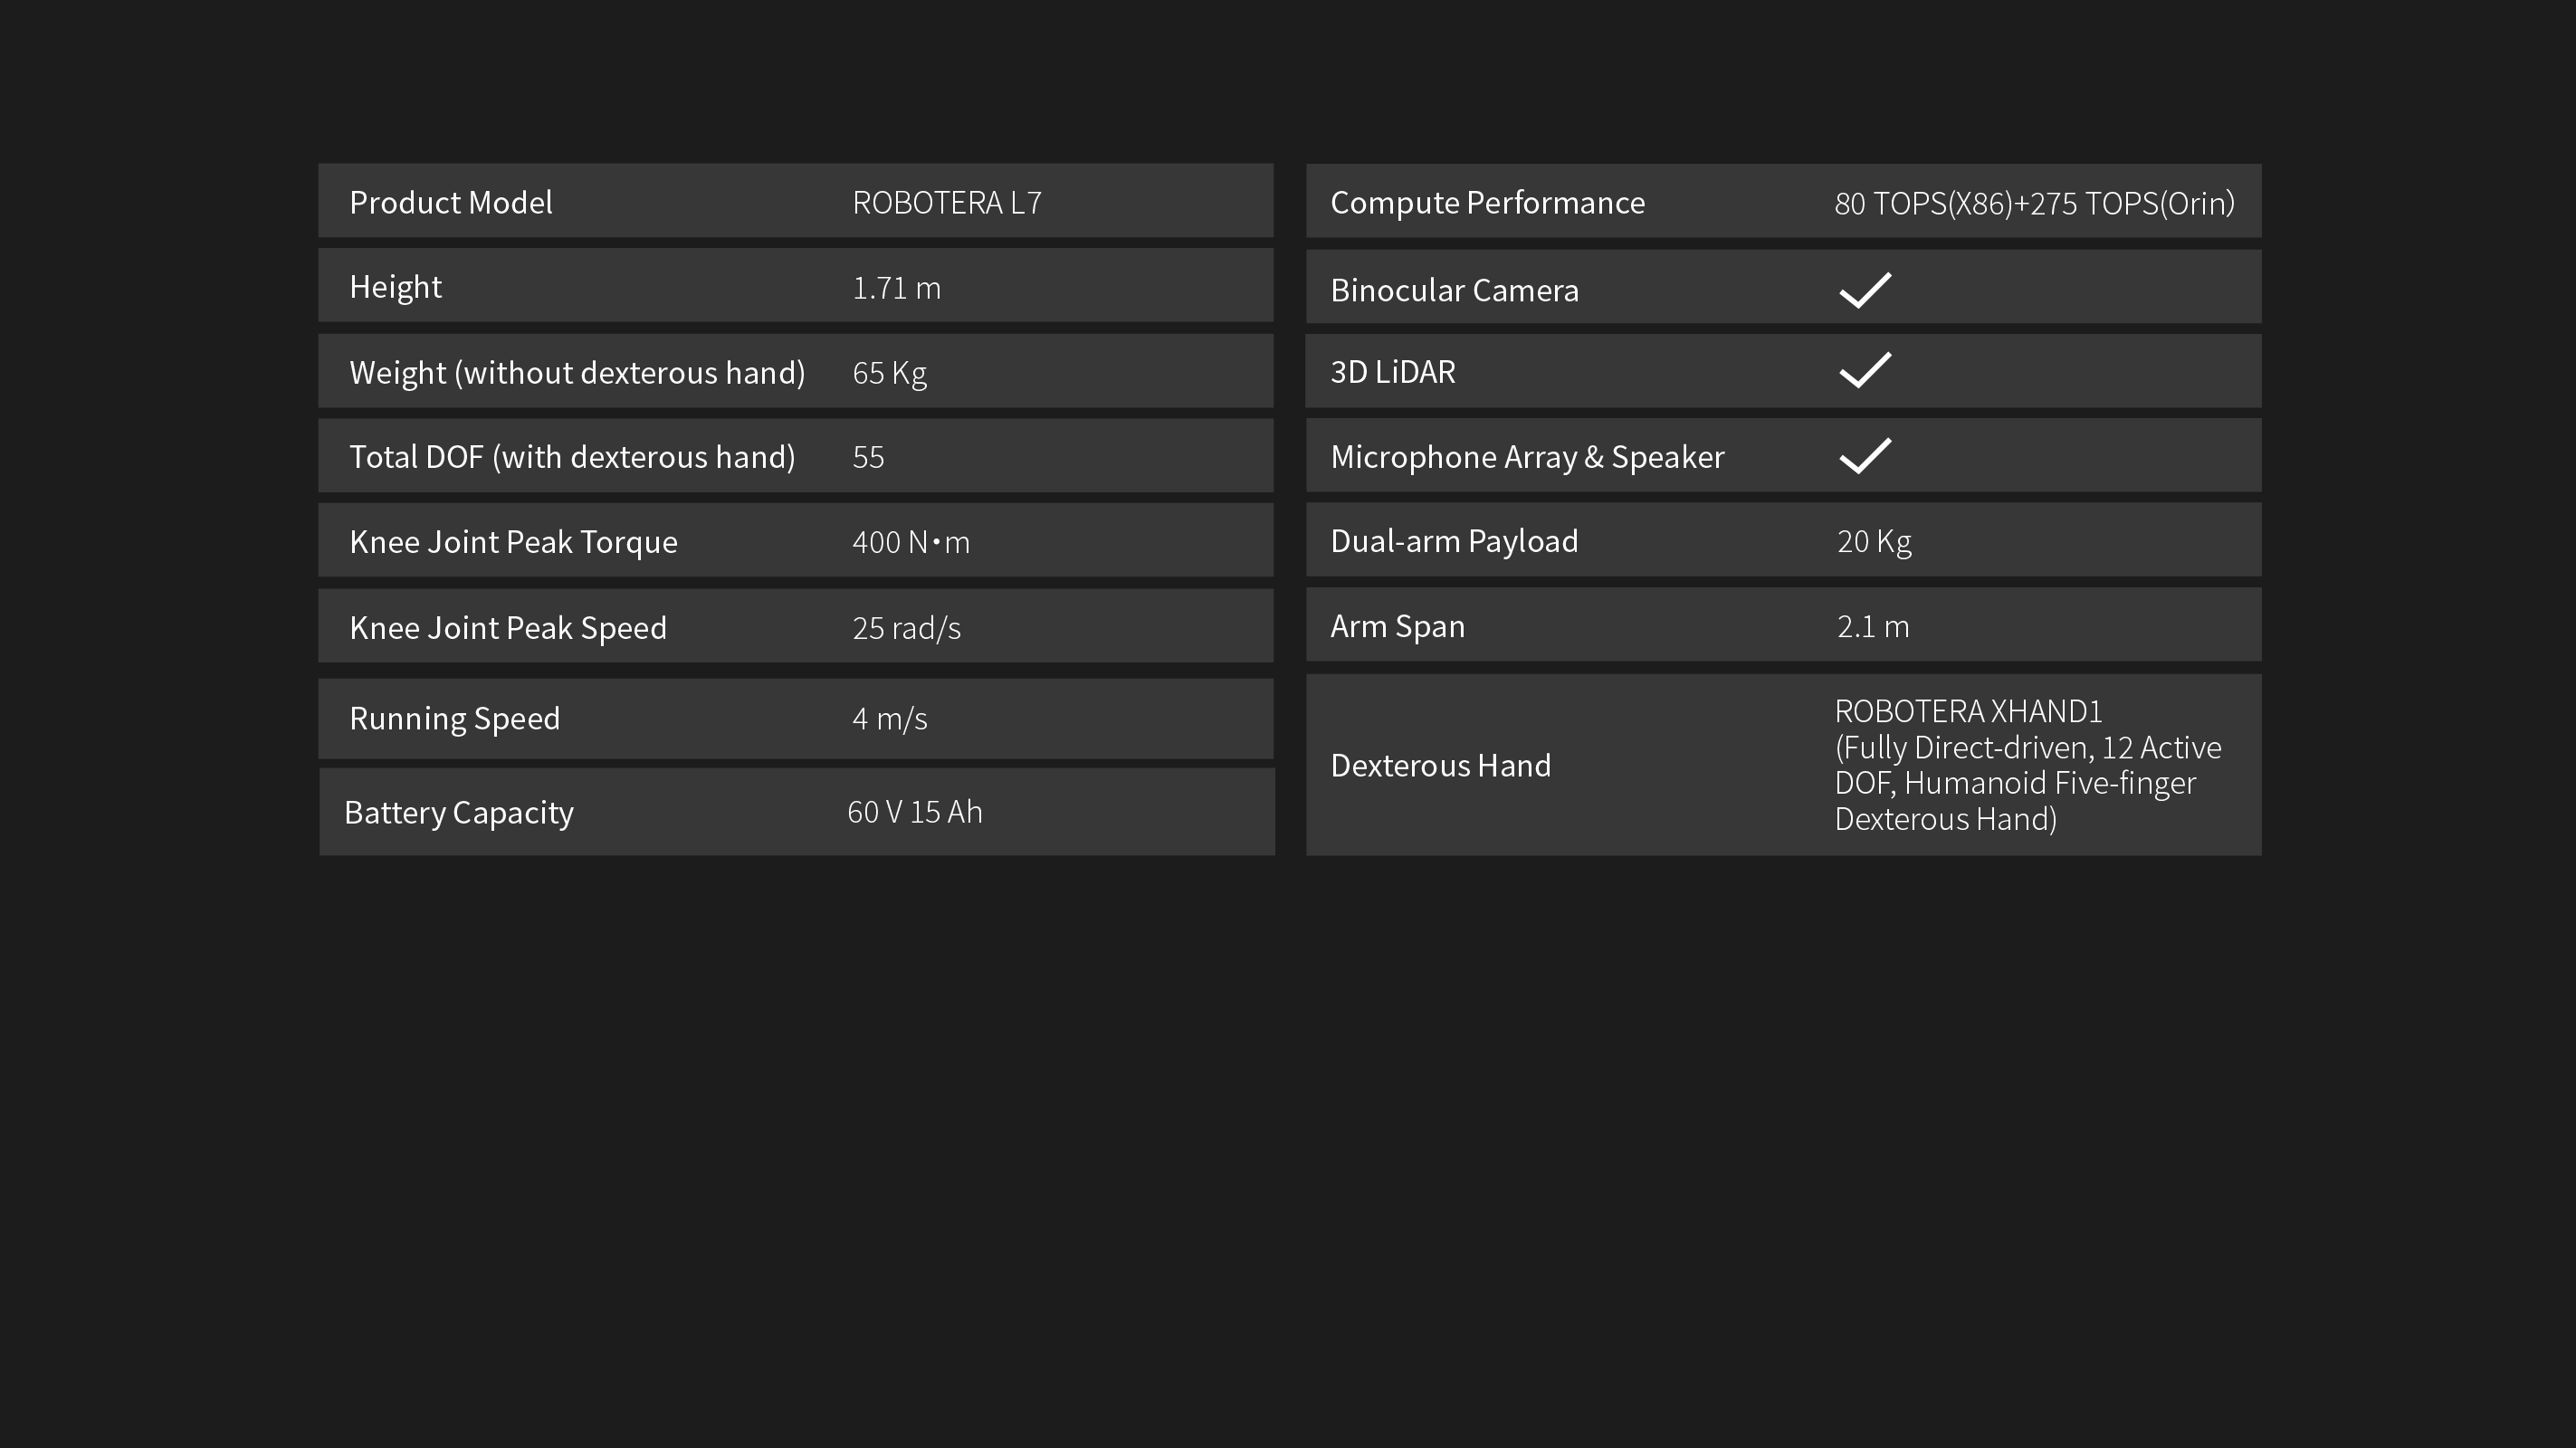Select the 'Product Model' label
Viewport: 2576px width, 1448px height.
click(451, 203)
